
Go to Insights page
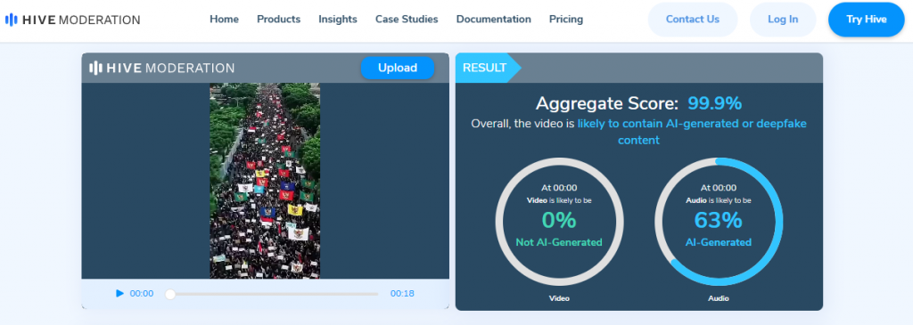[x=338, y=20]
